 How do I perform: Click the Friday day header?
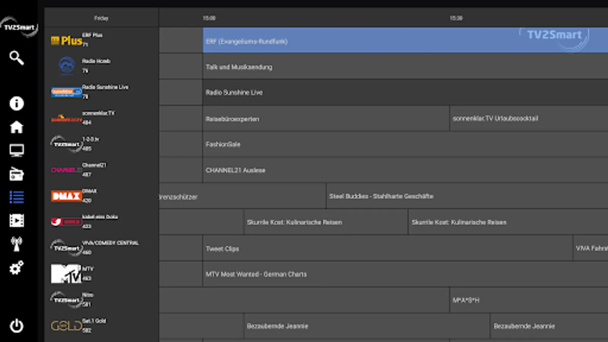point(101,18)
